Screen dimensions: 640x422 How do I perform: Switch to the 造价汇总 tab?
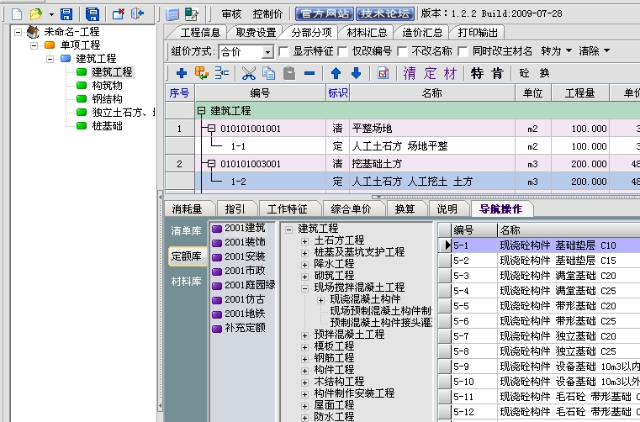coord(422,32)
